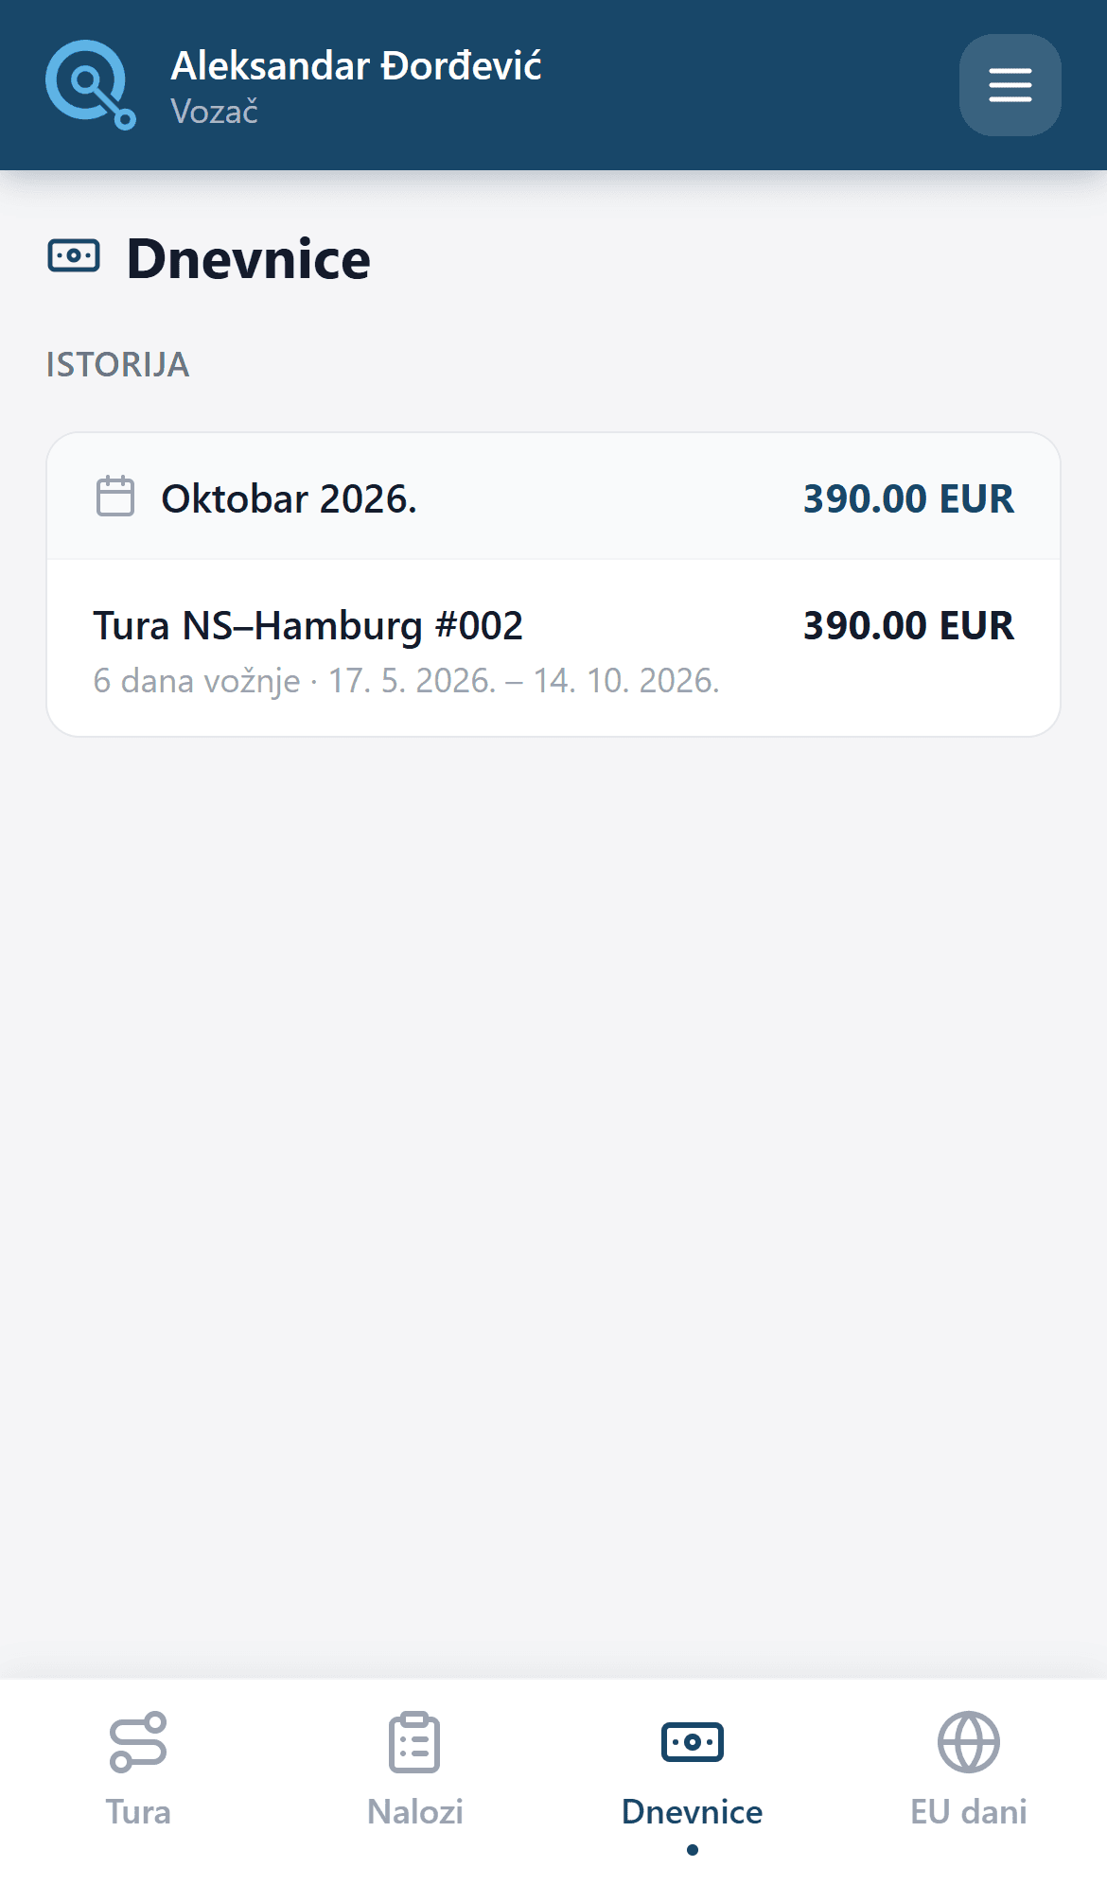The width and height of the screenshot is (1107, 1884).
Task: Click the app logo icon
Action: pyautogui.click(x=91, y=85)
